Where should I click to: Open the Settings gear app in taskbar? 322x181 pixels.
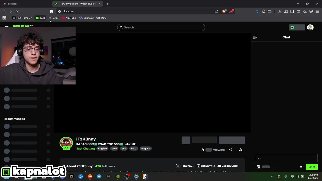tap(136, 176)
